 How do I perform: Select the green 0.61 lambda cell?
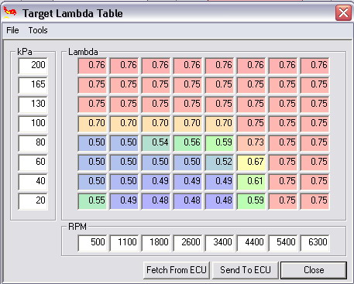click(251, 182)
